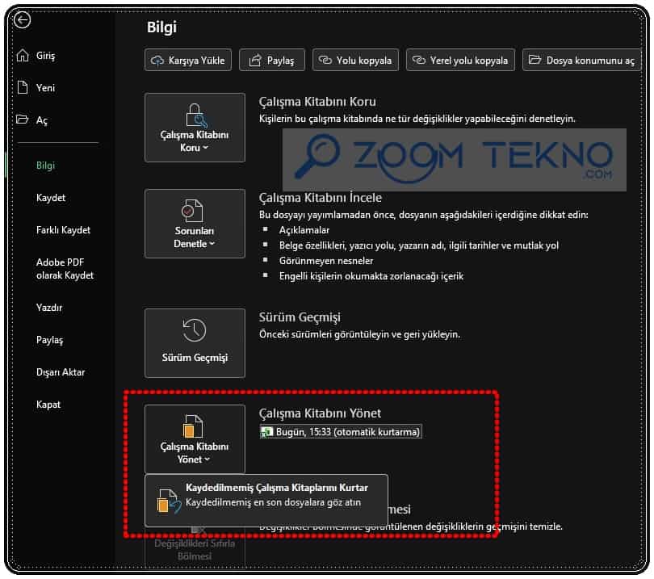Image resolution: width=654 pixels, height=579 pixels.
Task: Click Yolu kopyala link button
Action: pyautogui.click(x=355, y=60)
